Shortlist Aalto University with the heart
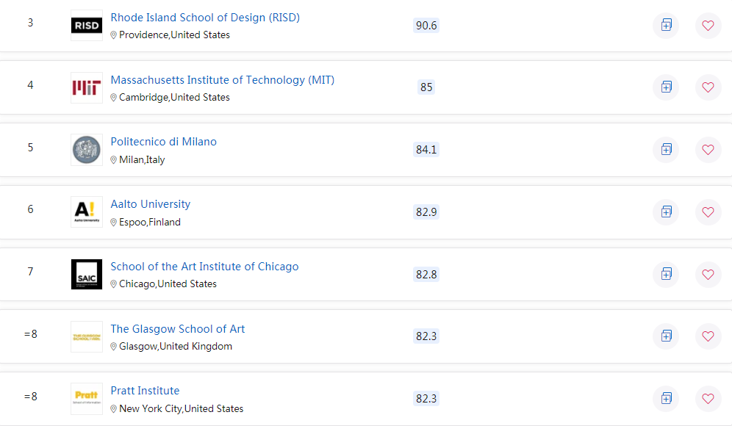This screenshot has height=426, width=732. pos(708,212)
